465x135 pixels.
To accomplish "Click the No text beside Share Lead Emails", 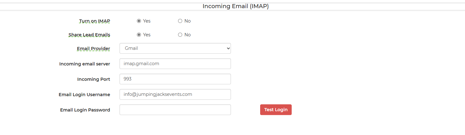I will pos(188,35).
